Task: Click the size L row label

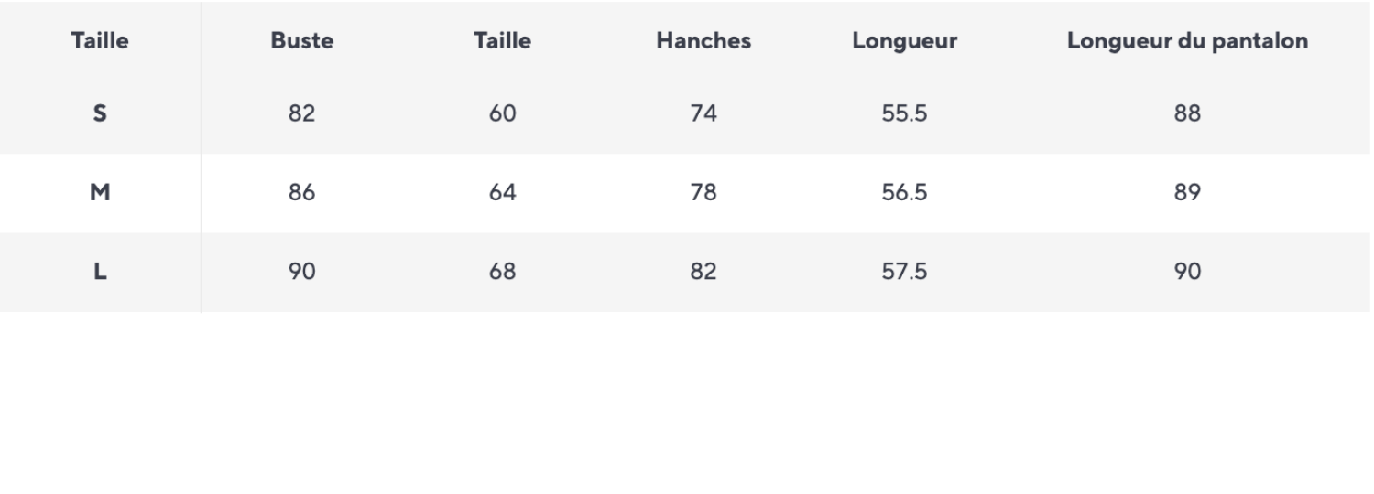Action: 100,272
